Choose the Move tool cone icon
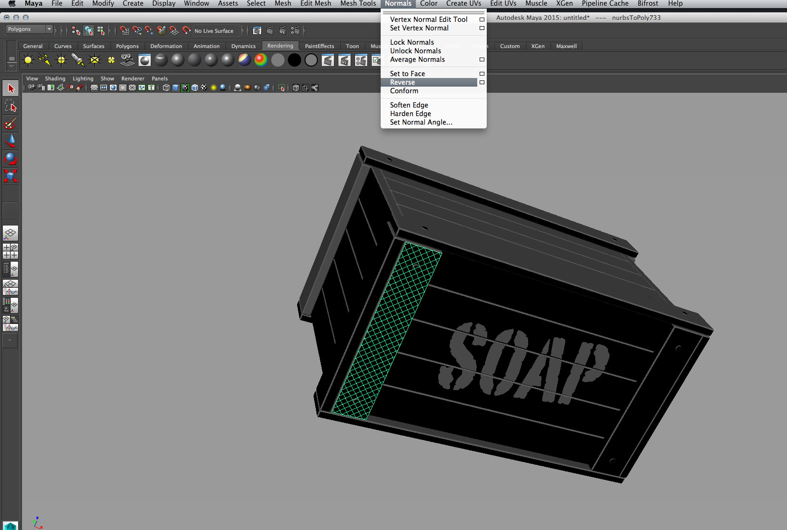 click(x=10, y=141)
